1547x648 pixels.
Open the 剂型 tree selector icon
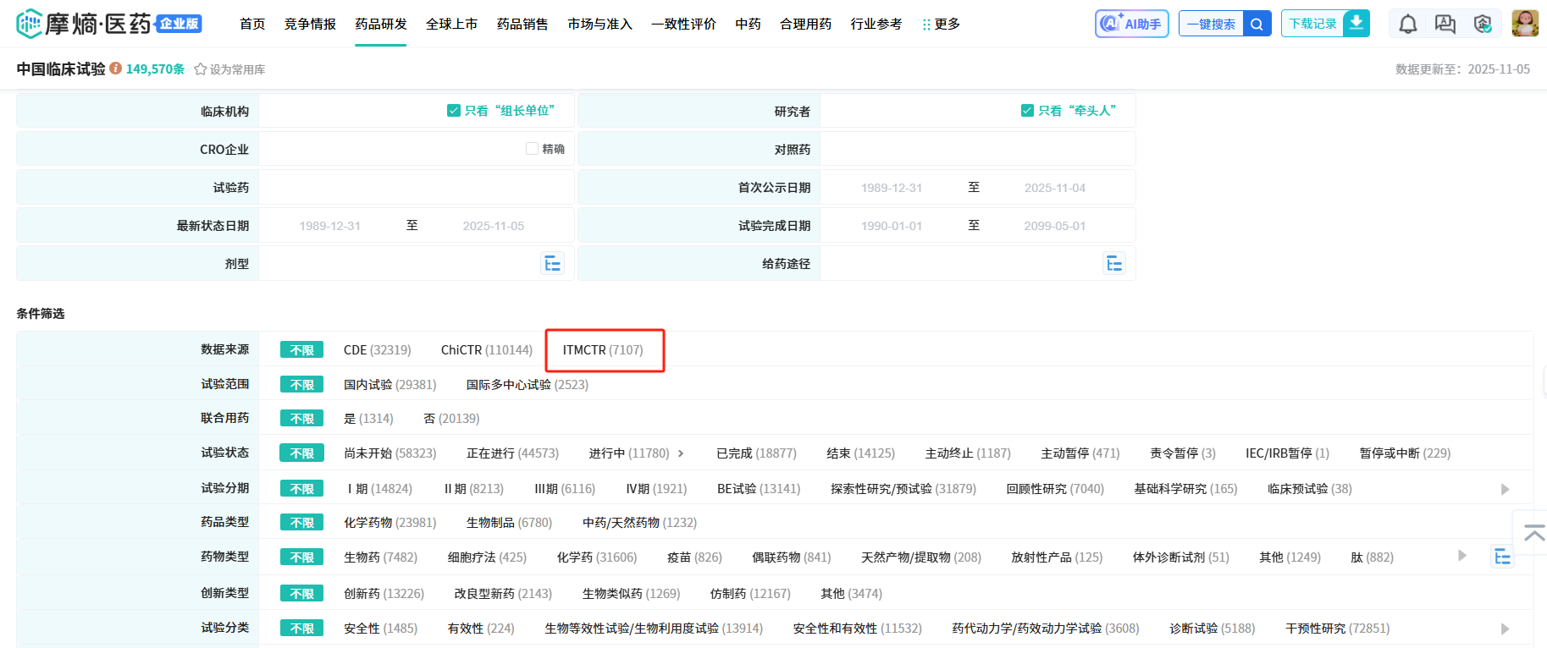click(x=552, y=264)
